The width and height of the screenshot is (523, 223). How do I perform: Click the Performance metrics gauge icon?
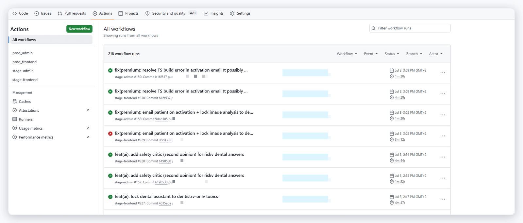pos(15,137)
